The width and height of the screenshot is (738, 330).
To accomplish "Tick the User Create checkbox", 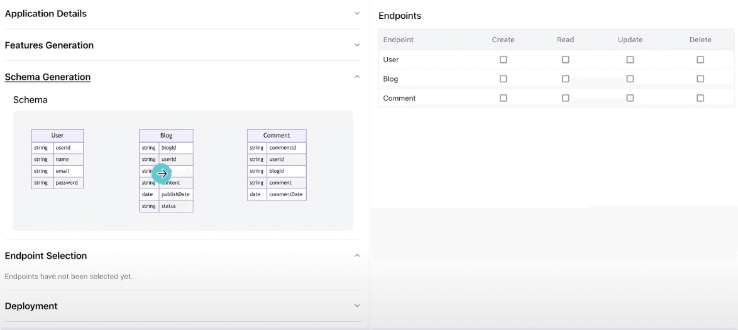I will (503, 60).
